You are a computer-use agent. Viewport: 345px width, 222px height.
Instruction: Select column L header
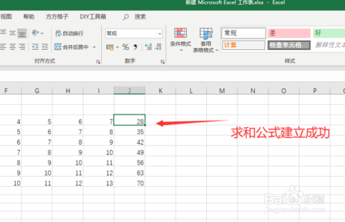[x=191, y=91]
